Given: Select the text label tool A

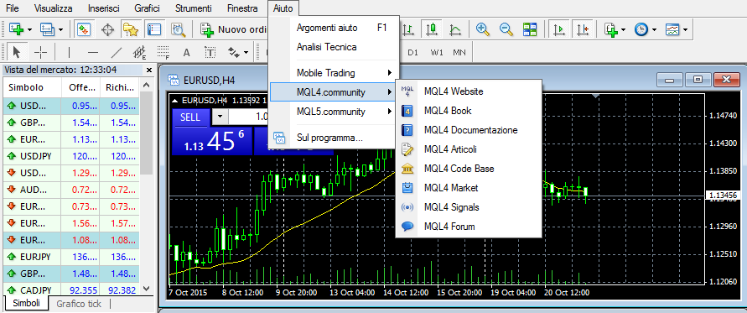Looking at the screenshot, I should (x=187, y=52).
